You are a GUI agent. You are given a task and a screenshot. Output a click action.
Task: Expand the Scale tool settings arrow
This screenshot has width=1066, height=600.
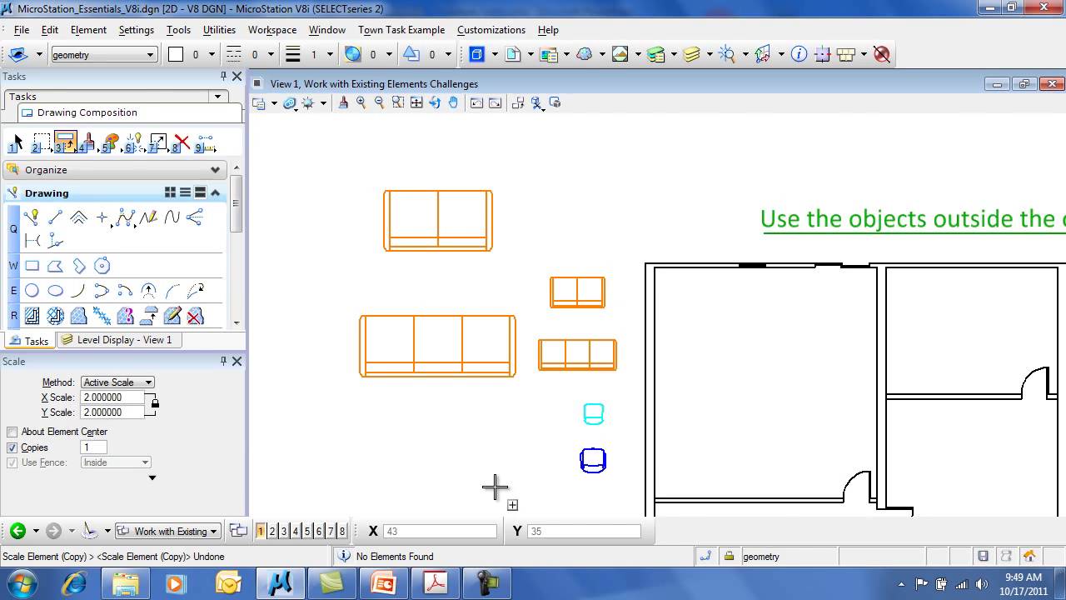[152, 477]
